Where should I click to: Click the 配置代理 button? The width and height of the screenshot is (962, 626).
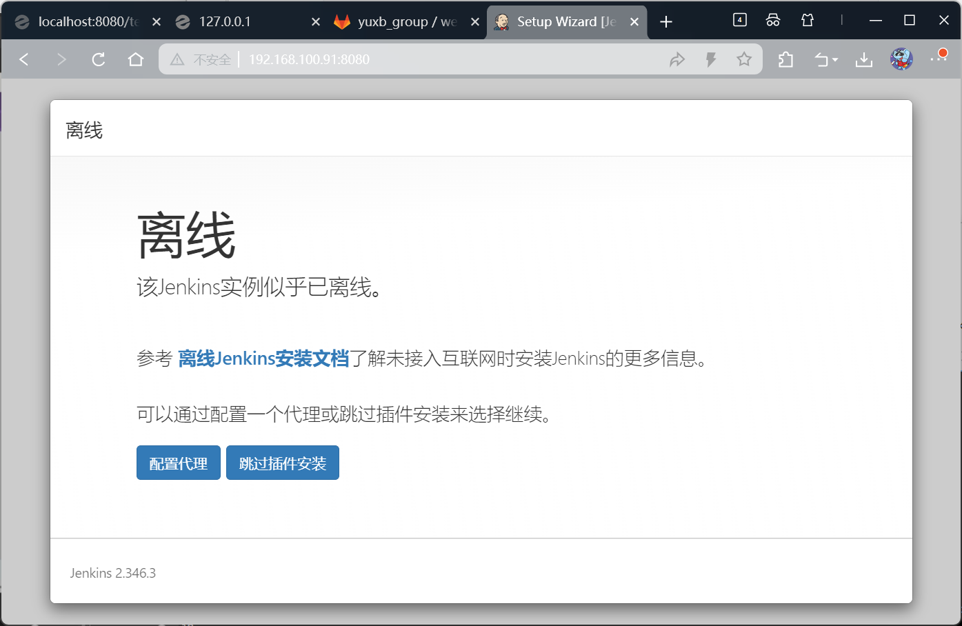point(179,463)
